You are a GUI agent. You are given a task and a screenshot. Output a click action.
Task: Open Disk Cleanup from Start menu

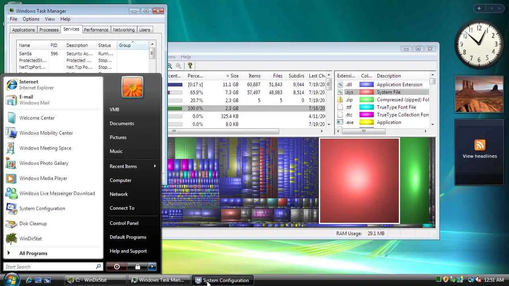(x=53, y=224)
